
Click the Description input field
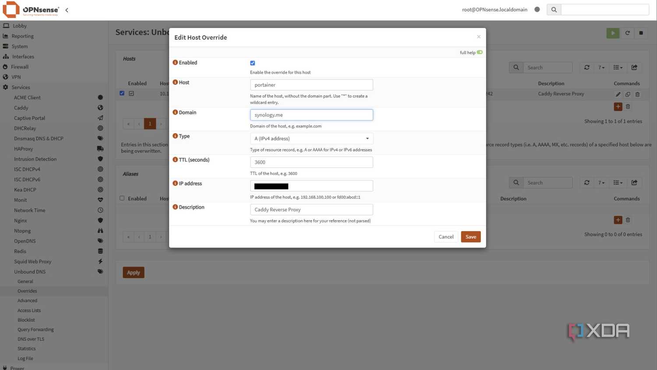point(311,210)
